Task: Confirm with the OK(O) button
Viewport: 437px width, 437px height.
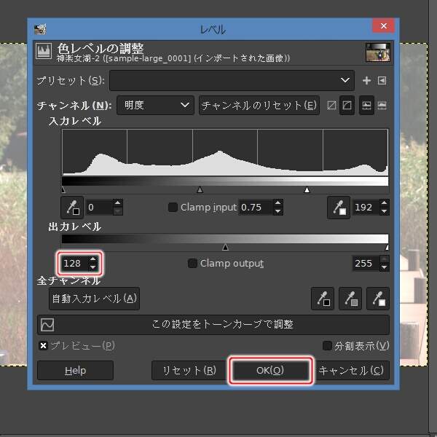Action: pyautogui.click(x=270, y=371)
